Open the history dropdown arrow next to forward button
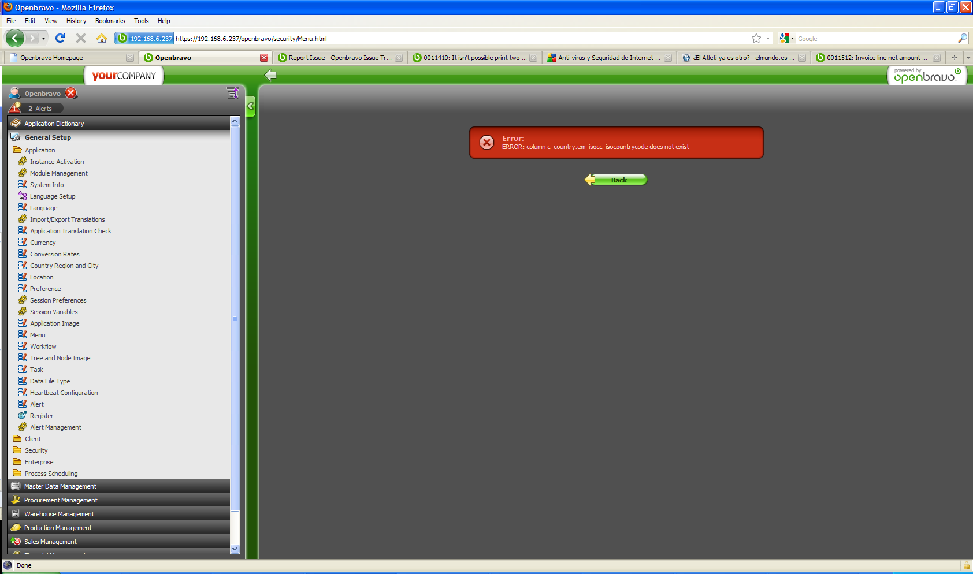Viewport: 973px width, 574px height. 44,39
